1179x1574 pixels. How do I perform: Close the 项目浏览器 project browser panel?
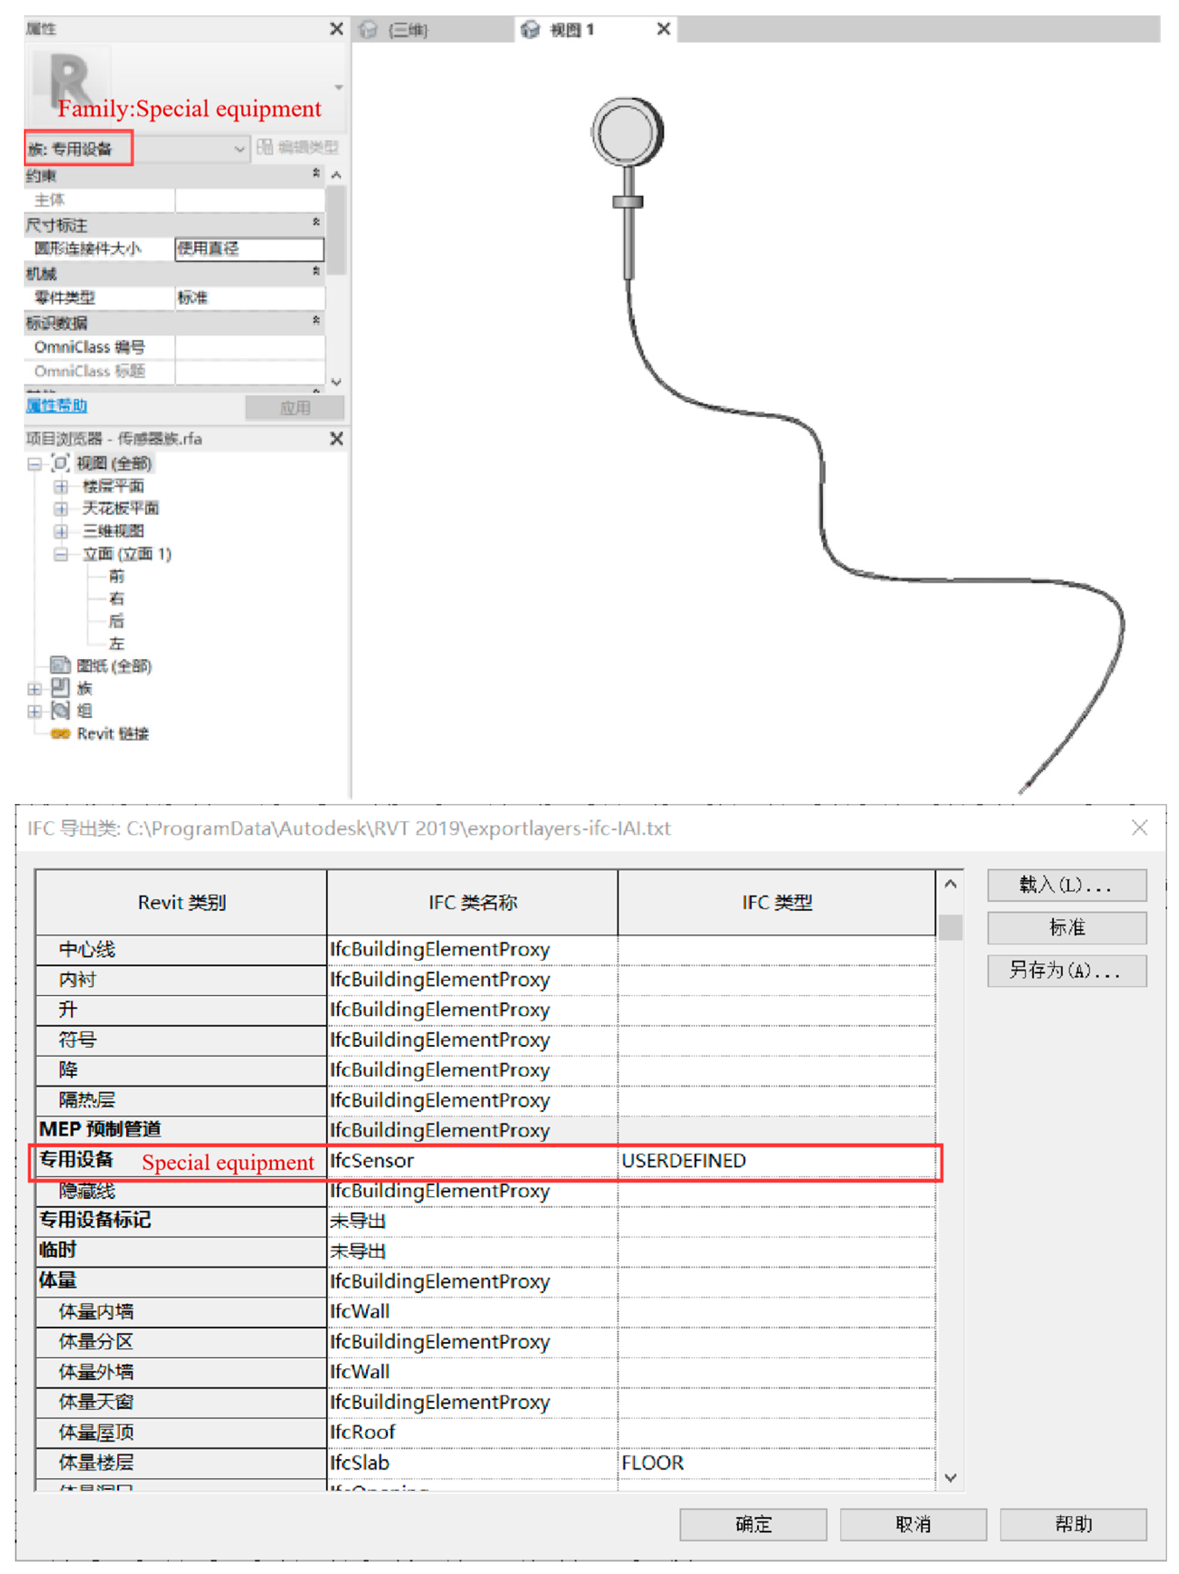(x=336, y=438)
